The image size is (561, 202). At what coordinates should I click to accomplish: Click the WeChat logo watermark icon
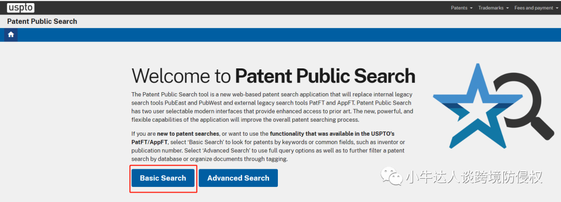click(392, 176)
